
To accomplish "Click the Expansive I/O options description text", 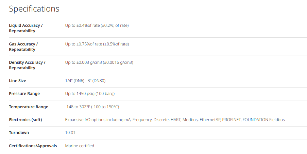I will point(175,120).
